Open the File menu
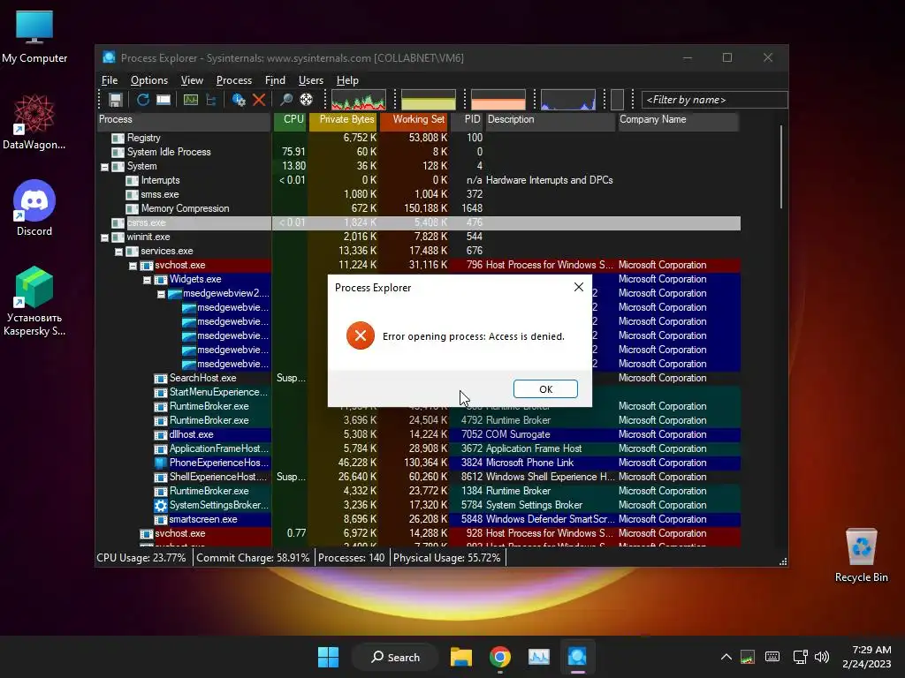 point(109,80)
